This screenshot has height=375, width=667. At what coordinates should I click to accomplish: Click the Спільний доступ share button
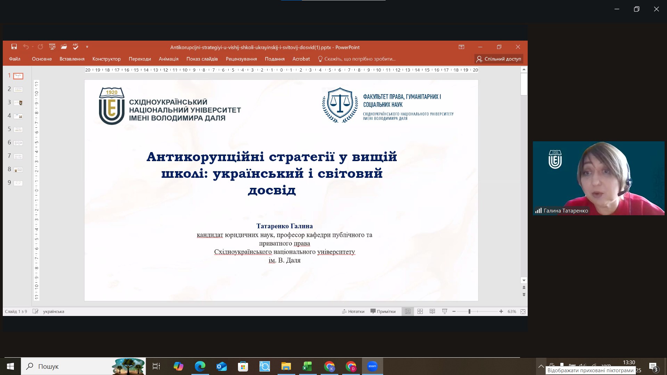[x=499, y=59]
